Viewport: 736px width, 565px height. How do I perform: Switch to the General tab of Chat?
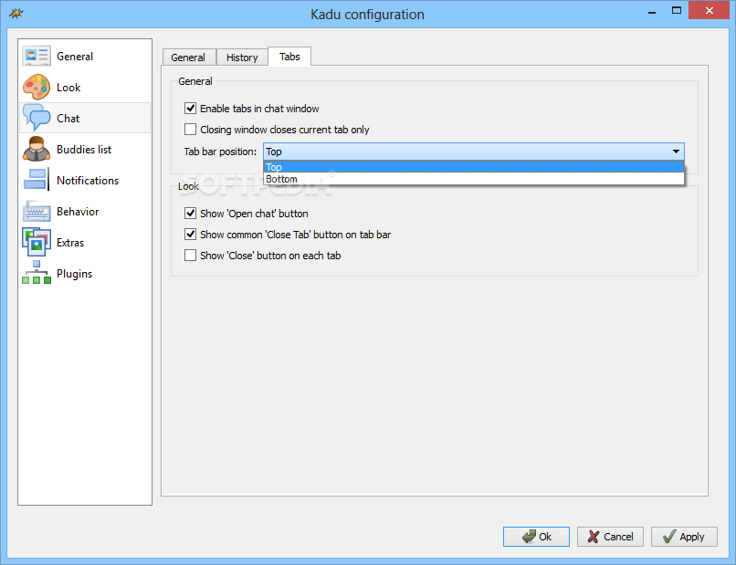click(189, 58)
